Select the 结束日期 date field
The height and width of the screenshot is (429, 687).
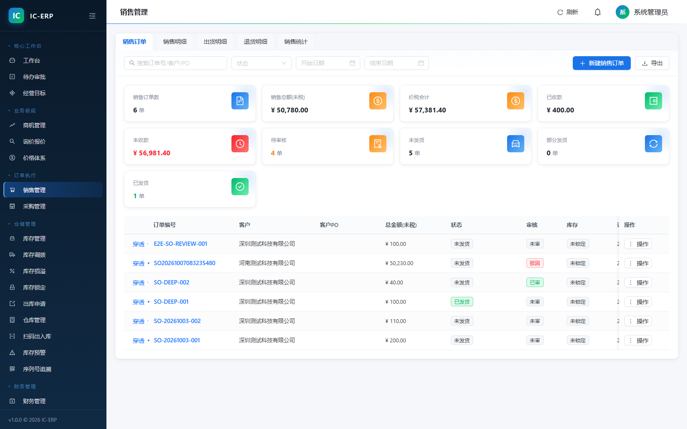(x=397, y=63)
